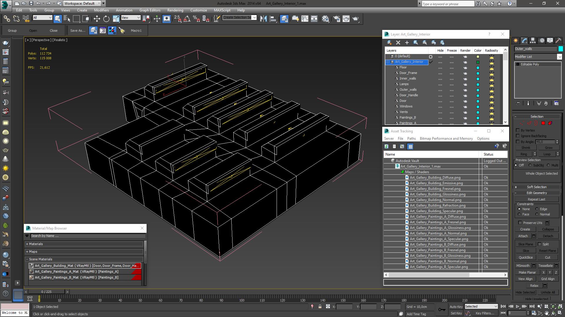Open the Display command panel tab
This screenshot has width=565, height=317.
(x=550, y=41)
